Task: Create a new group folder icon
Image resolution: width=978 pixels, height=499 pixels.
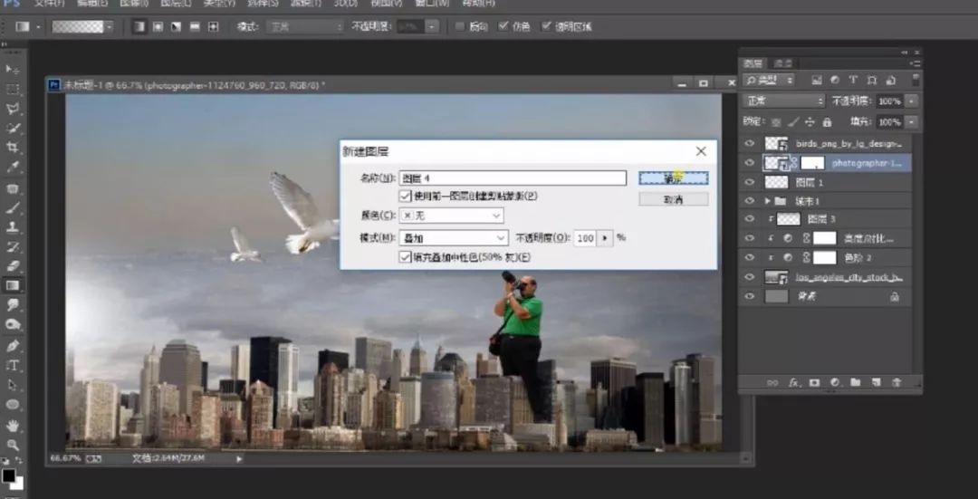Action: tap(855, 382)
